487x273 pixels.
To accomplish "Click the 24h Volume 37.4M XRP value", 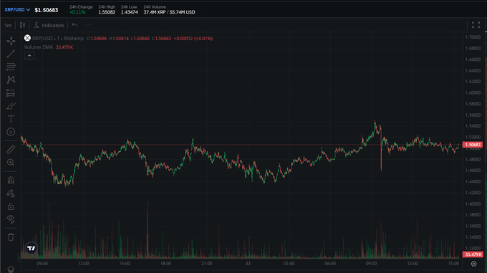I will tap(169, 12).
